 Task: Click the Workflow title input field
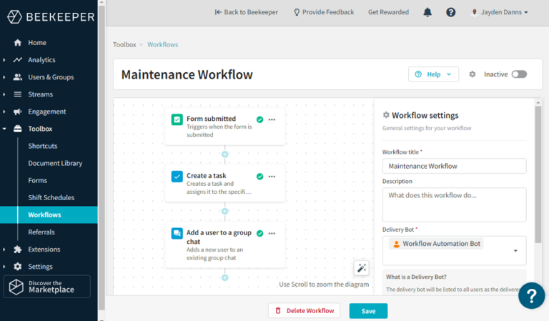pos(454,166)
